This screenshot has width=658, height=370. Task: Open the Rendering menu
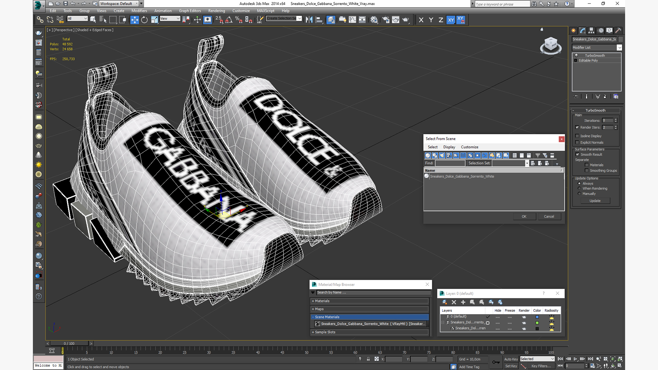[217, 11]
